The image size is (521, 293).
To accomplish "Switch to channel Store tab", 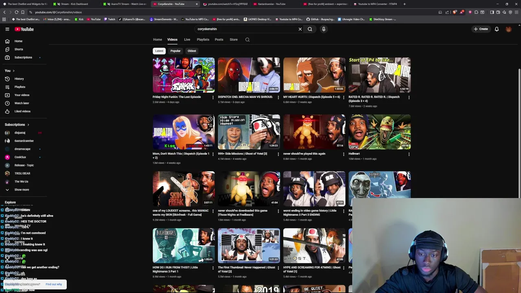I will pyautogui.click(x=234, y=39).
